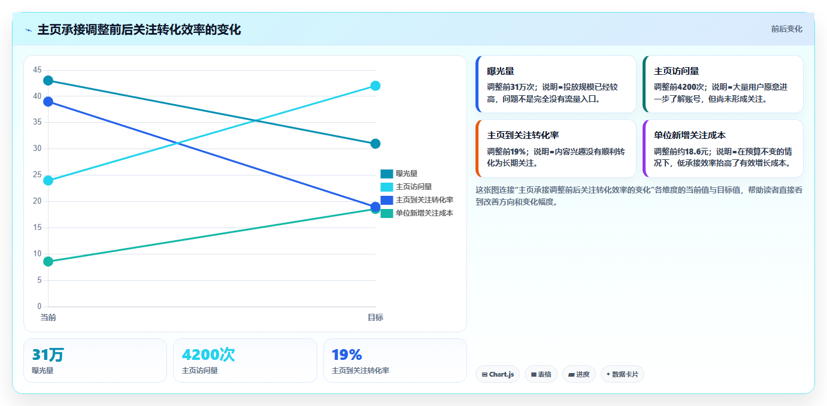The width and height of the screenshot is (827, 406).
Task: Click the 曝光量 legend label
Action: click(x=407, y=174)
